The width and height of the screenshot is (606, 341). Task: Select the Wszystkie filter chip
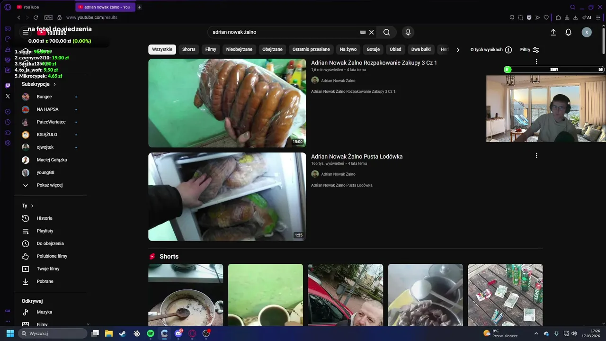tap(162, 49)
